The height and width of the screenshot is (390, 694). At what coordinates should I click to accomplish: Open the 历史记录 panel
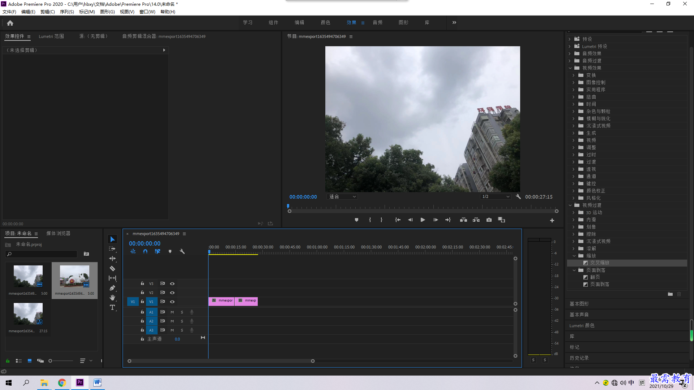coord(579,358)
